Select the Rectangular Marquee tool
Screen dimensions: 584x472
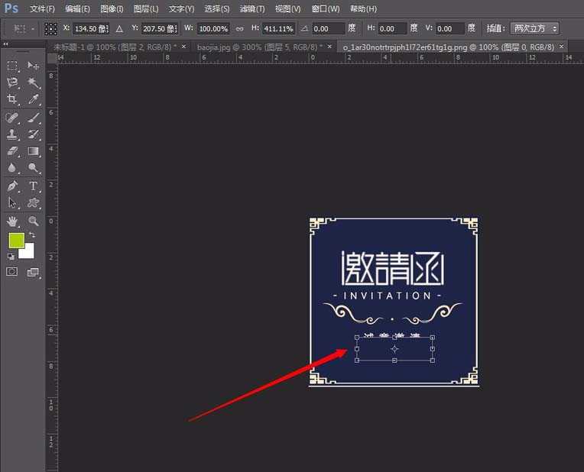12,66
